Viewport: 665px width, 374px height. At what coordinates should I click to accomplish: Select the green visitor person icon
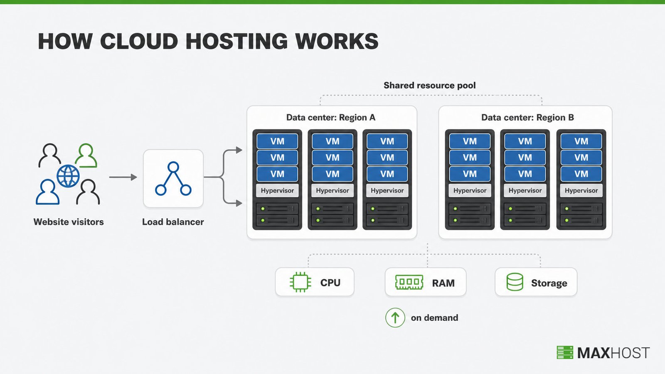[x=86, y=155]
